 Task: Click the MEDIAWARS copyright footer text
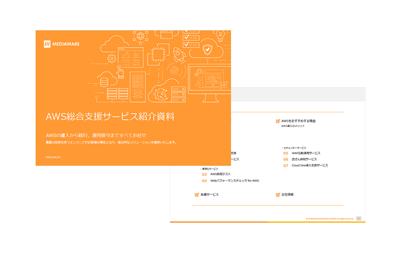(x=330, y=219)
